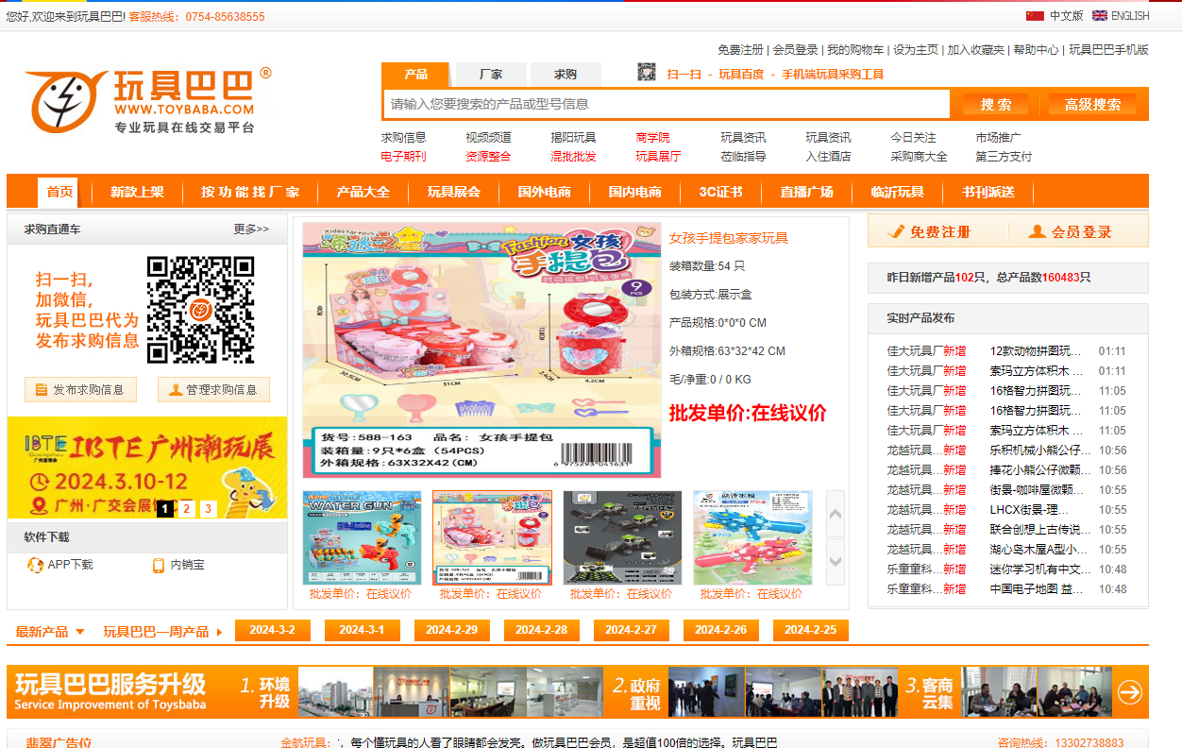Screen dimensions: 1182x748
Task: Open products for date 2024-3-1
Action: pyautogui.click(x=362, y=630)
